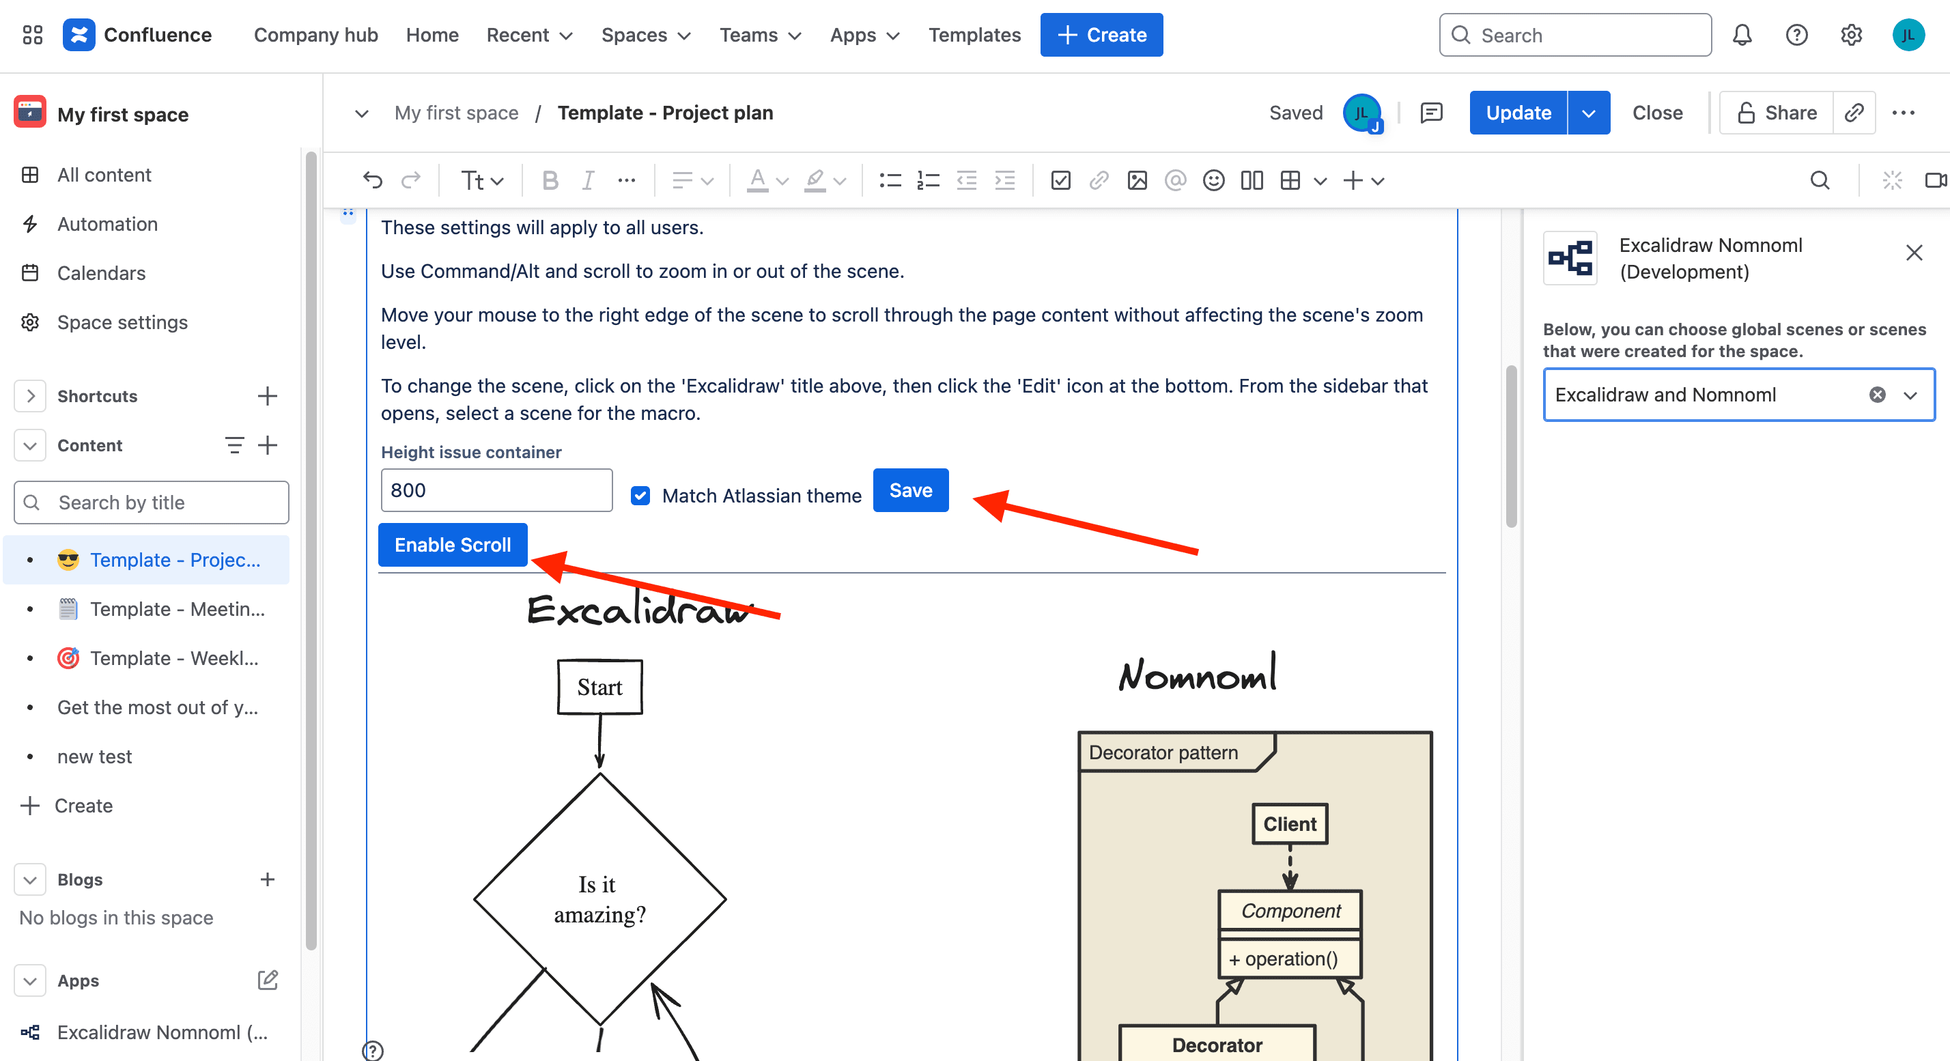Open the page more actions menu
The width and height of the screenshot is (1950, 1061).
pyautogui.click(x=1903, y=113)
